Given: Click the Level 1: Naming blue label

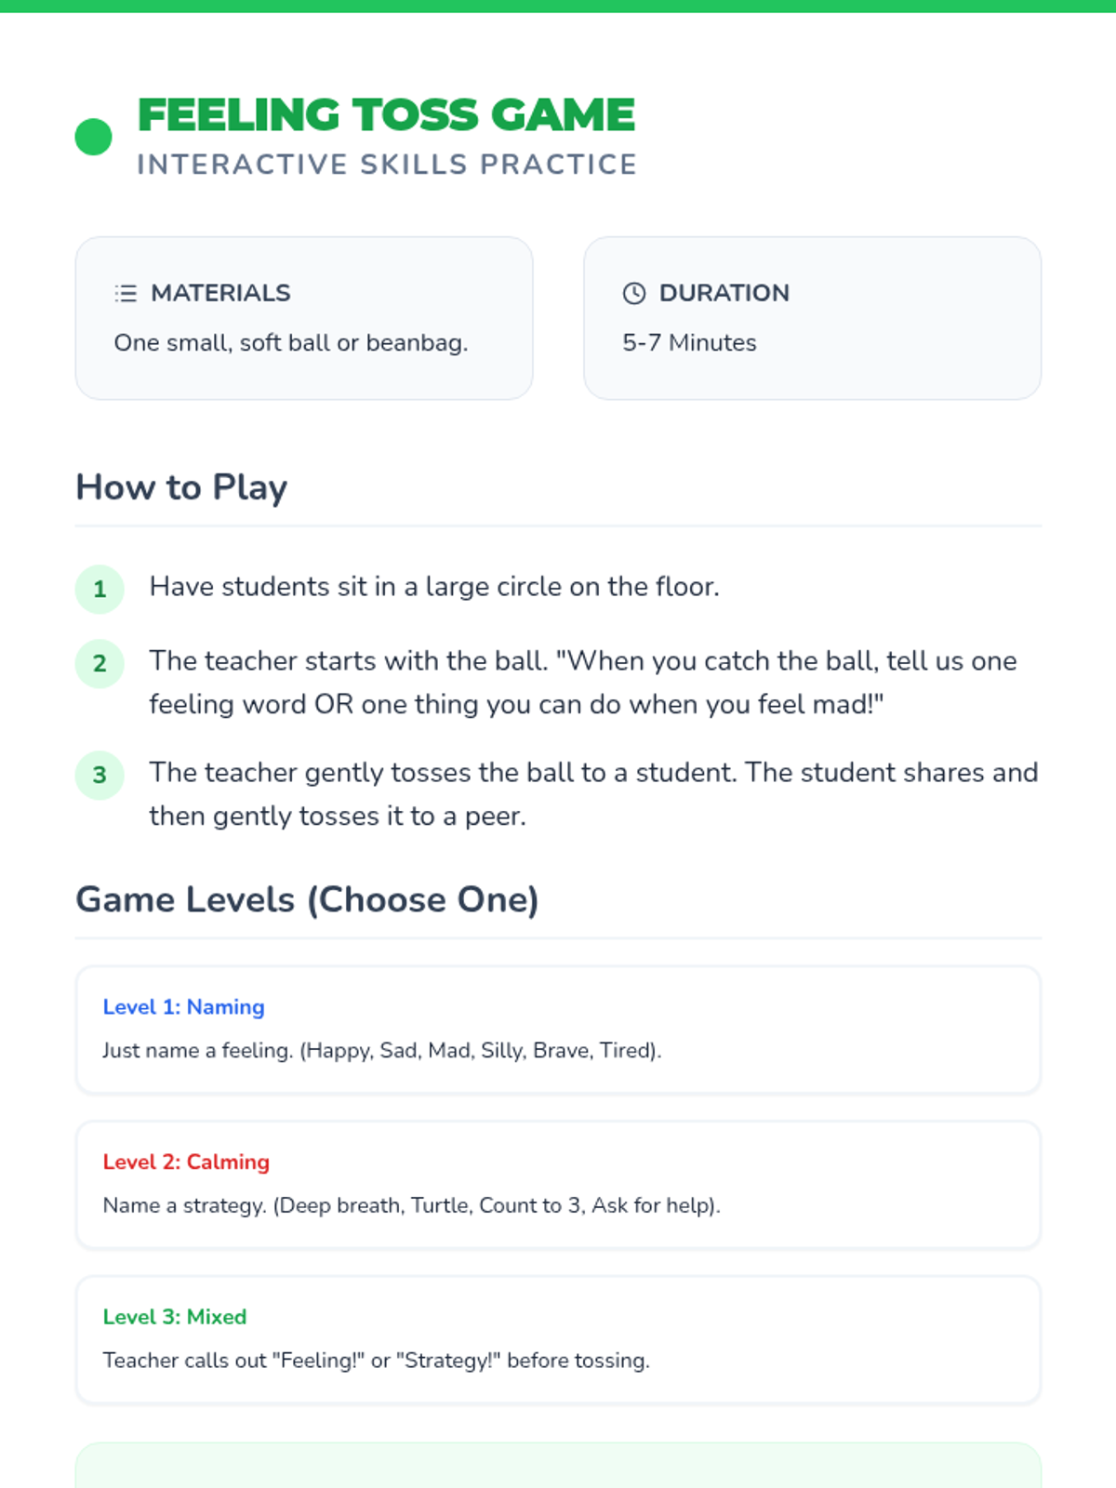Looking at the screenshot, I should tap(183, 1007).
